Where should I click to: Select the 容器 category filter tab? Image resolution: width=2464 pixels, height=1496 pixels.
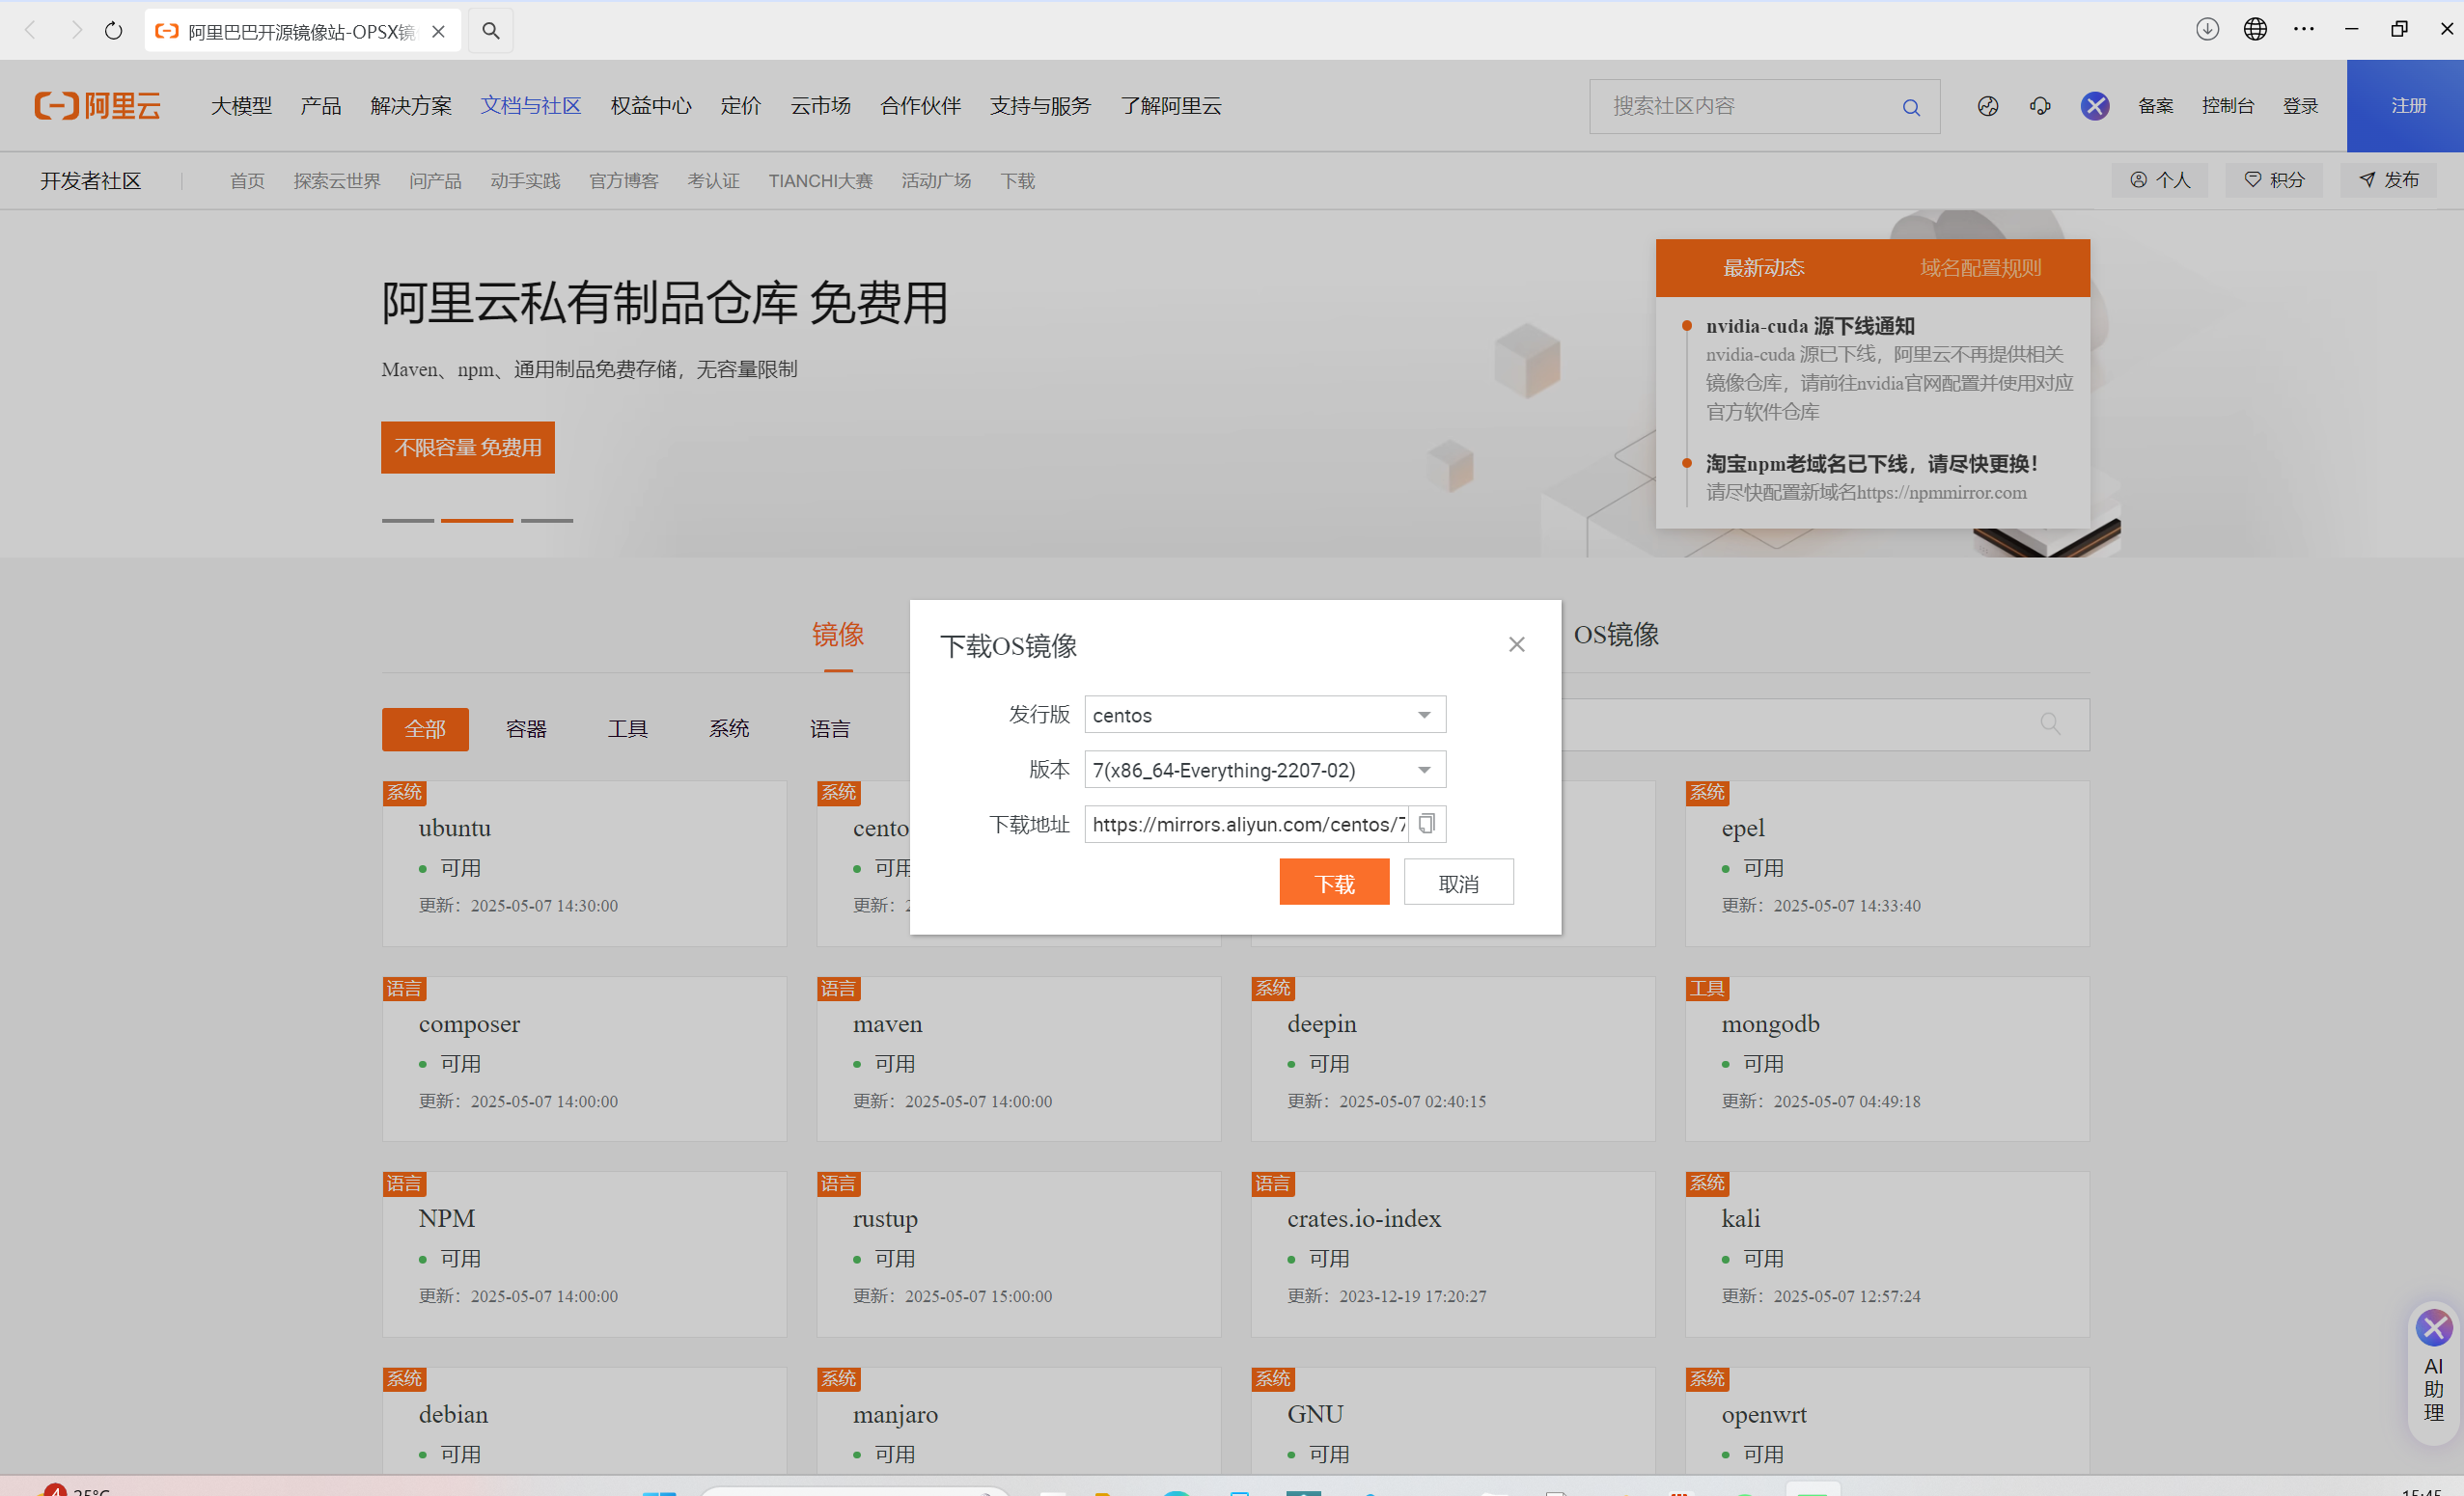tap(526, 728)
